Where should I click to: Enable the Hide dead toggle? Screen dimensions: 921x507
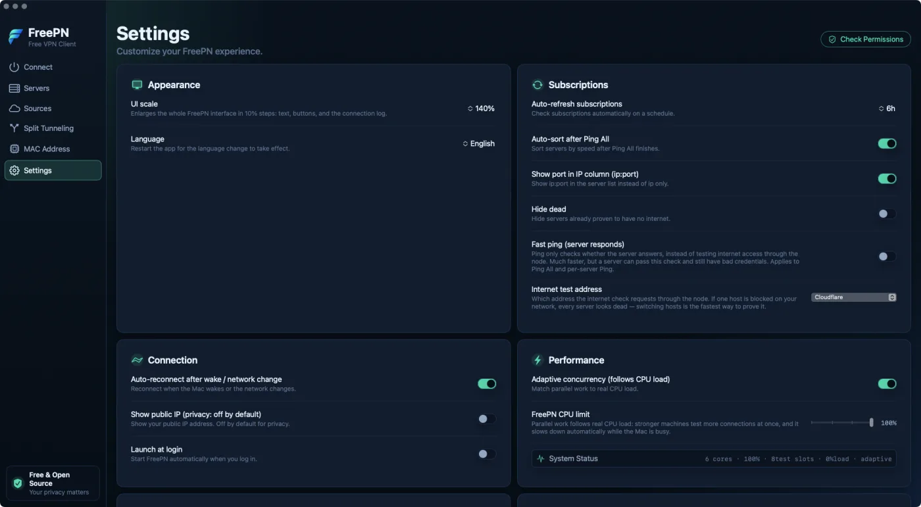887,214
